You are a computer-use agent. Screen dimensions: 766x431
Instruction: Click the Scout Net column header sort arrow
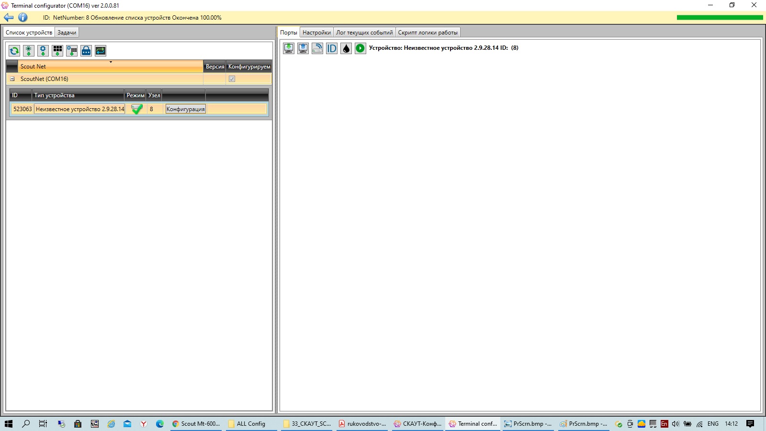coord(111,62)
